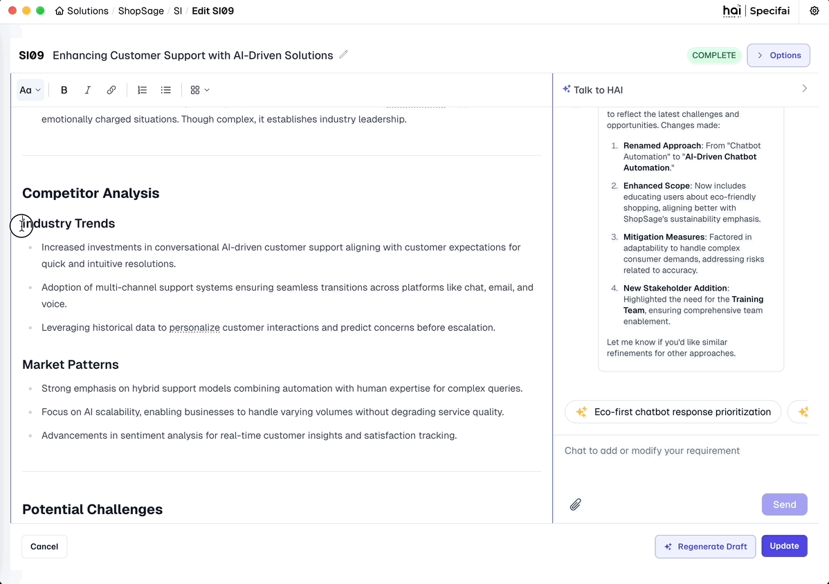
Task: Click the Market Patterns subheading
Action: 71,364
